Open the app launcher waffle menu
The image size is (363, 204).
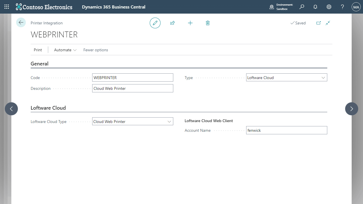7,7
